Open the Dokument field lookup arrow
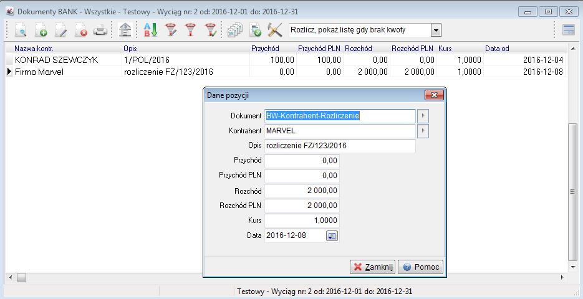Viewport: 583px width, 299px height. tap(423, 116)
